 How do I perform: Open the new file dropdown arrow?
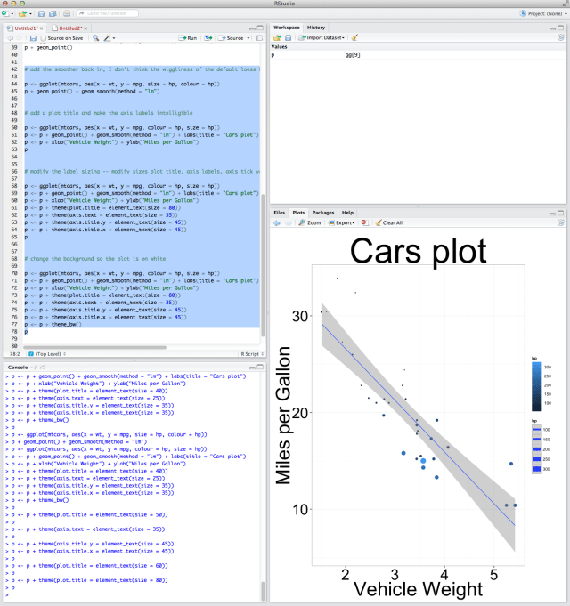click(x=12, y=14)
